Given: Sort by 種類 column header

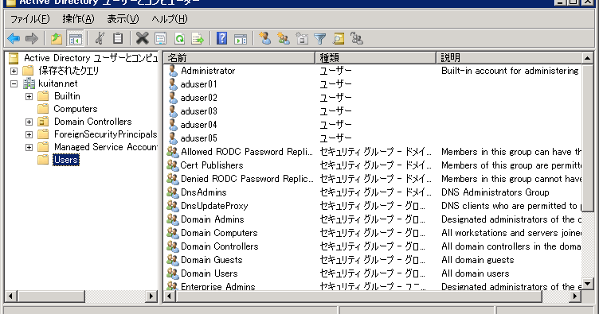Looking at the screenshot, I should 375,58.
